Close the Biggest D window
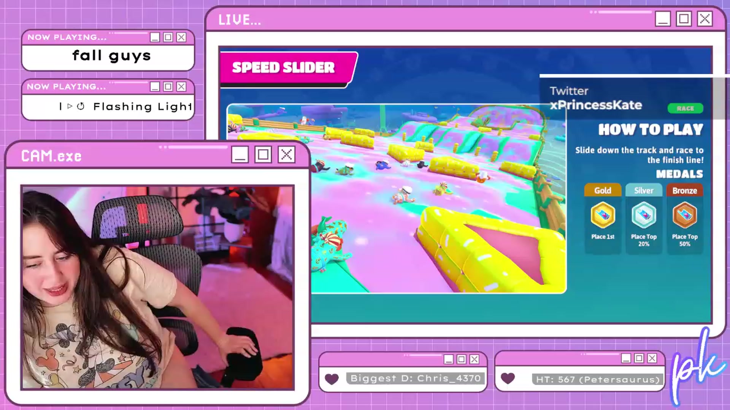 click(x=474, y=359)
